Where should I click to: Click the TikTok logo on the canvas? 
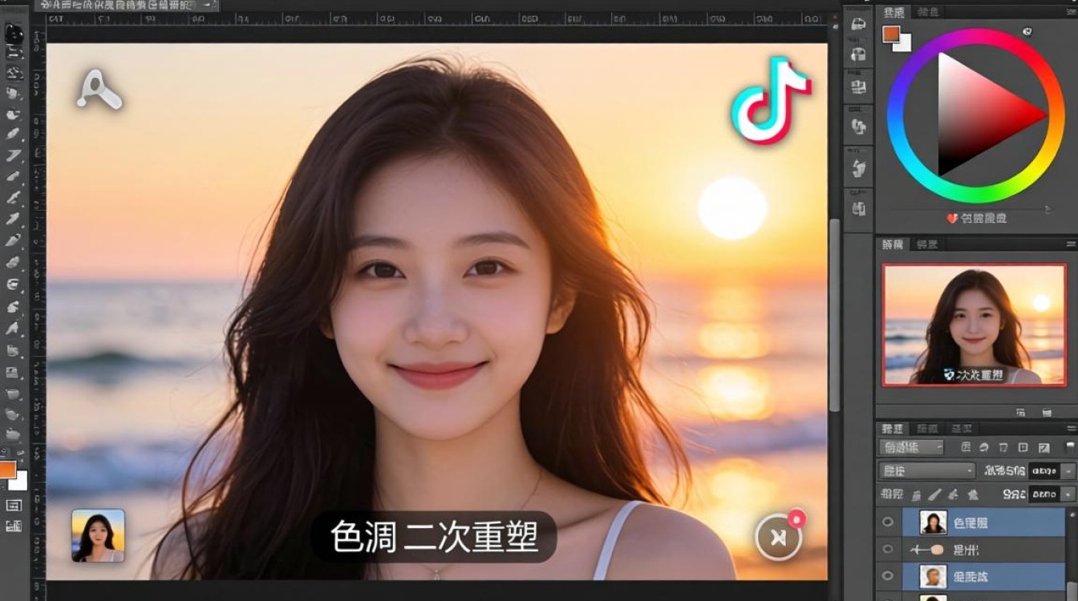pos(770,96)
